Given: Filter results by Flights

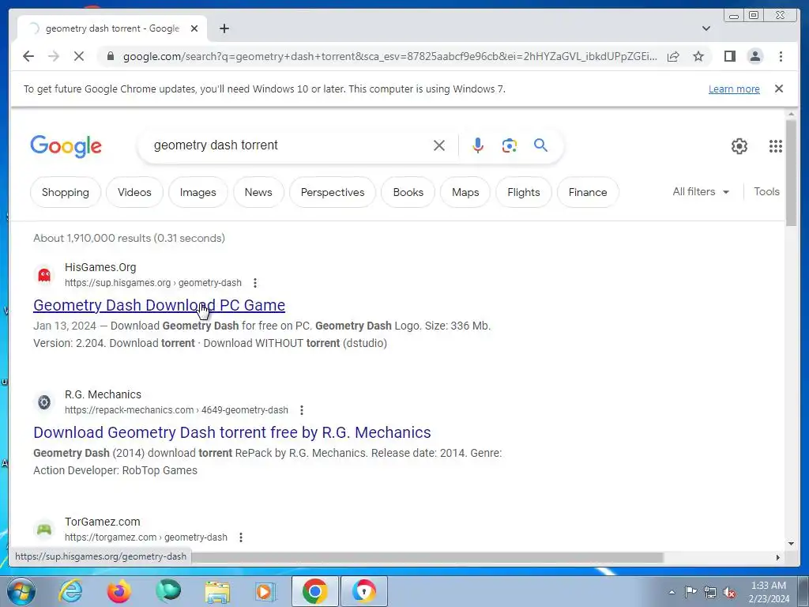Looking at the screenshot, I should click(x=524, y=192).
